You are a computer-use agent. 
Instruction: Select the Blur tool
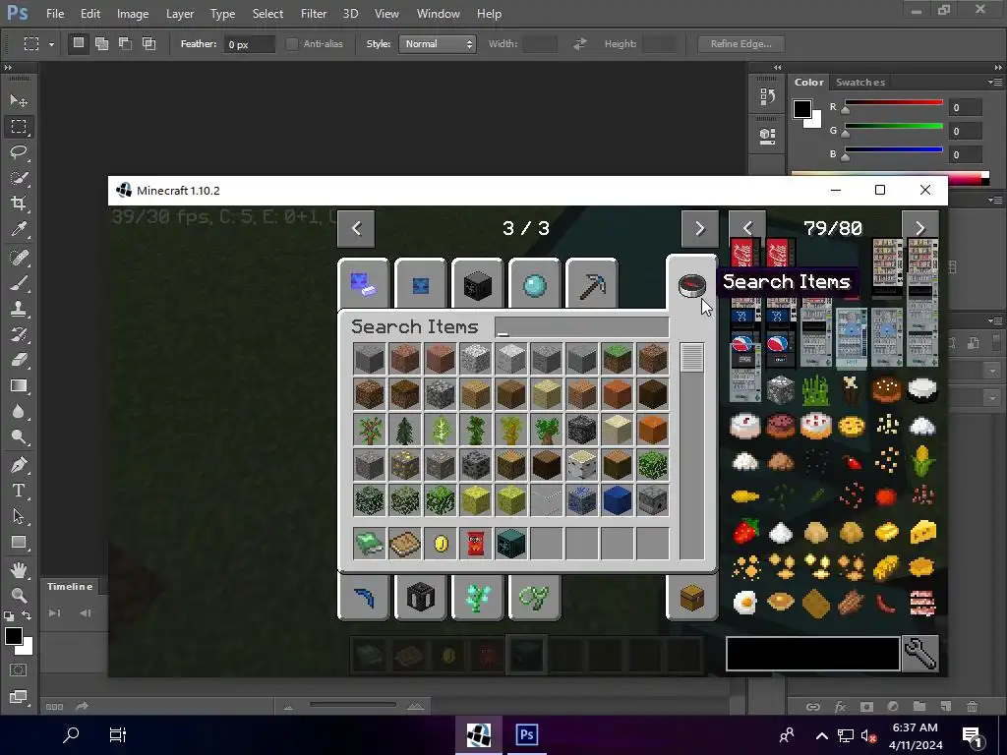pos(19,412)
